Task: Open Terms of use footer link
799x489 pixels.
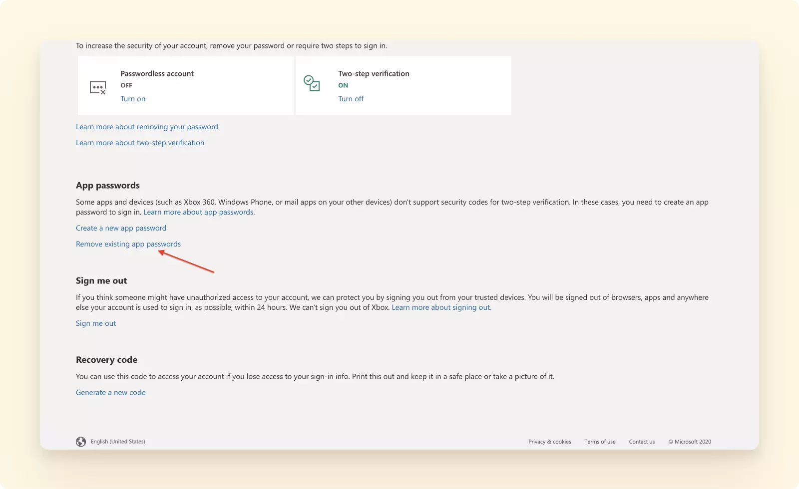Action: (600, 442)
